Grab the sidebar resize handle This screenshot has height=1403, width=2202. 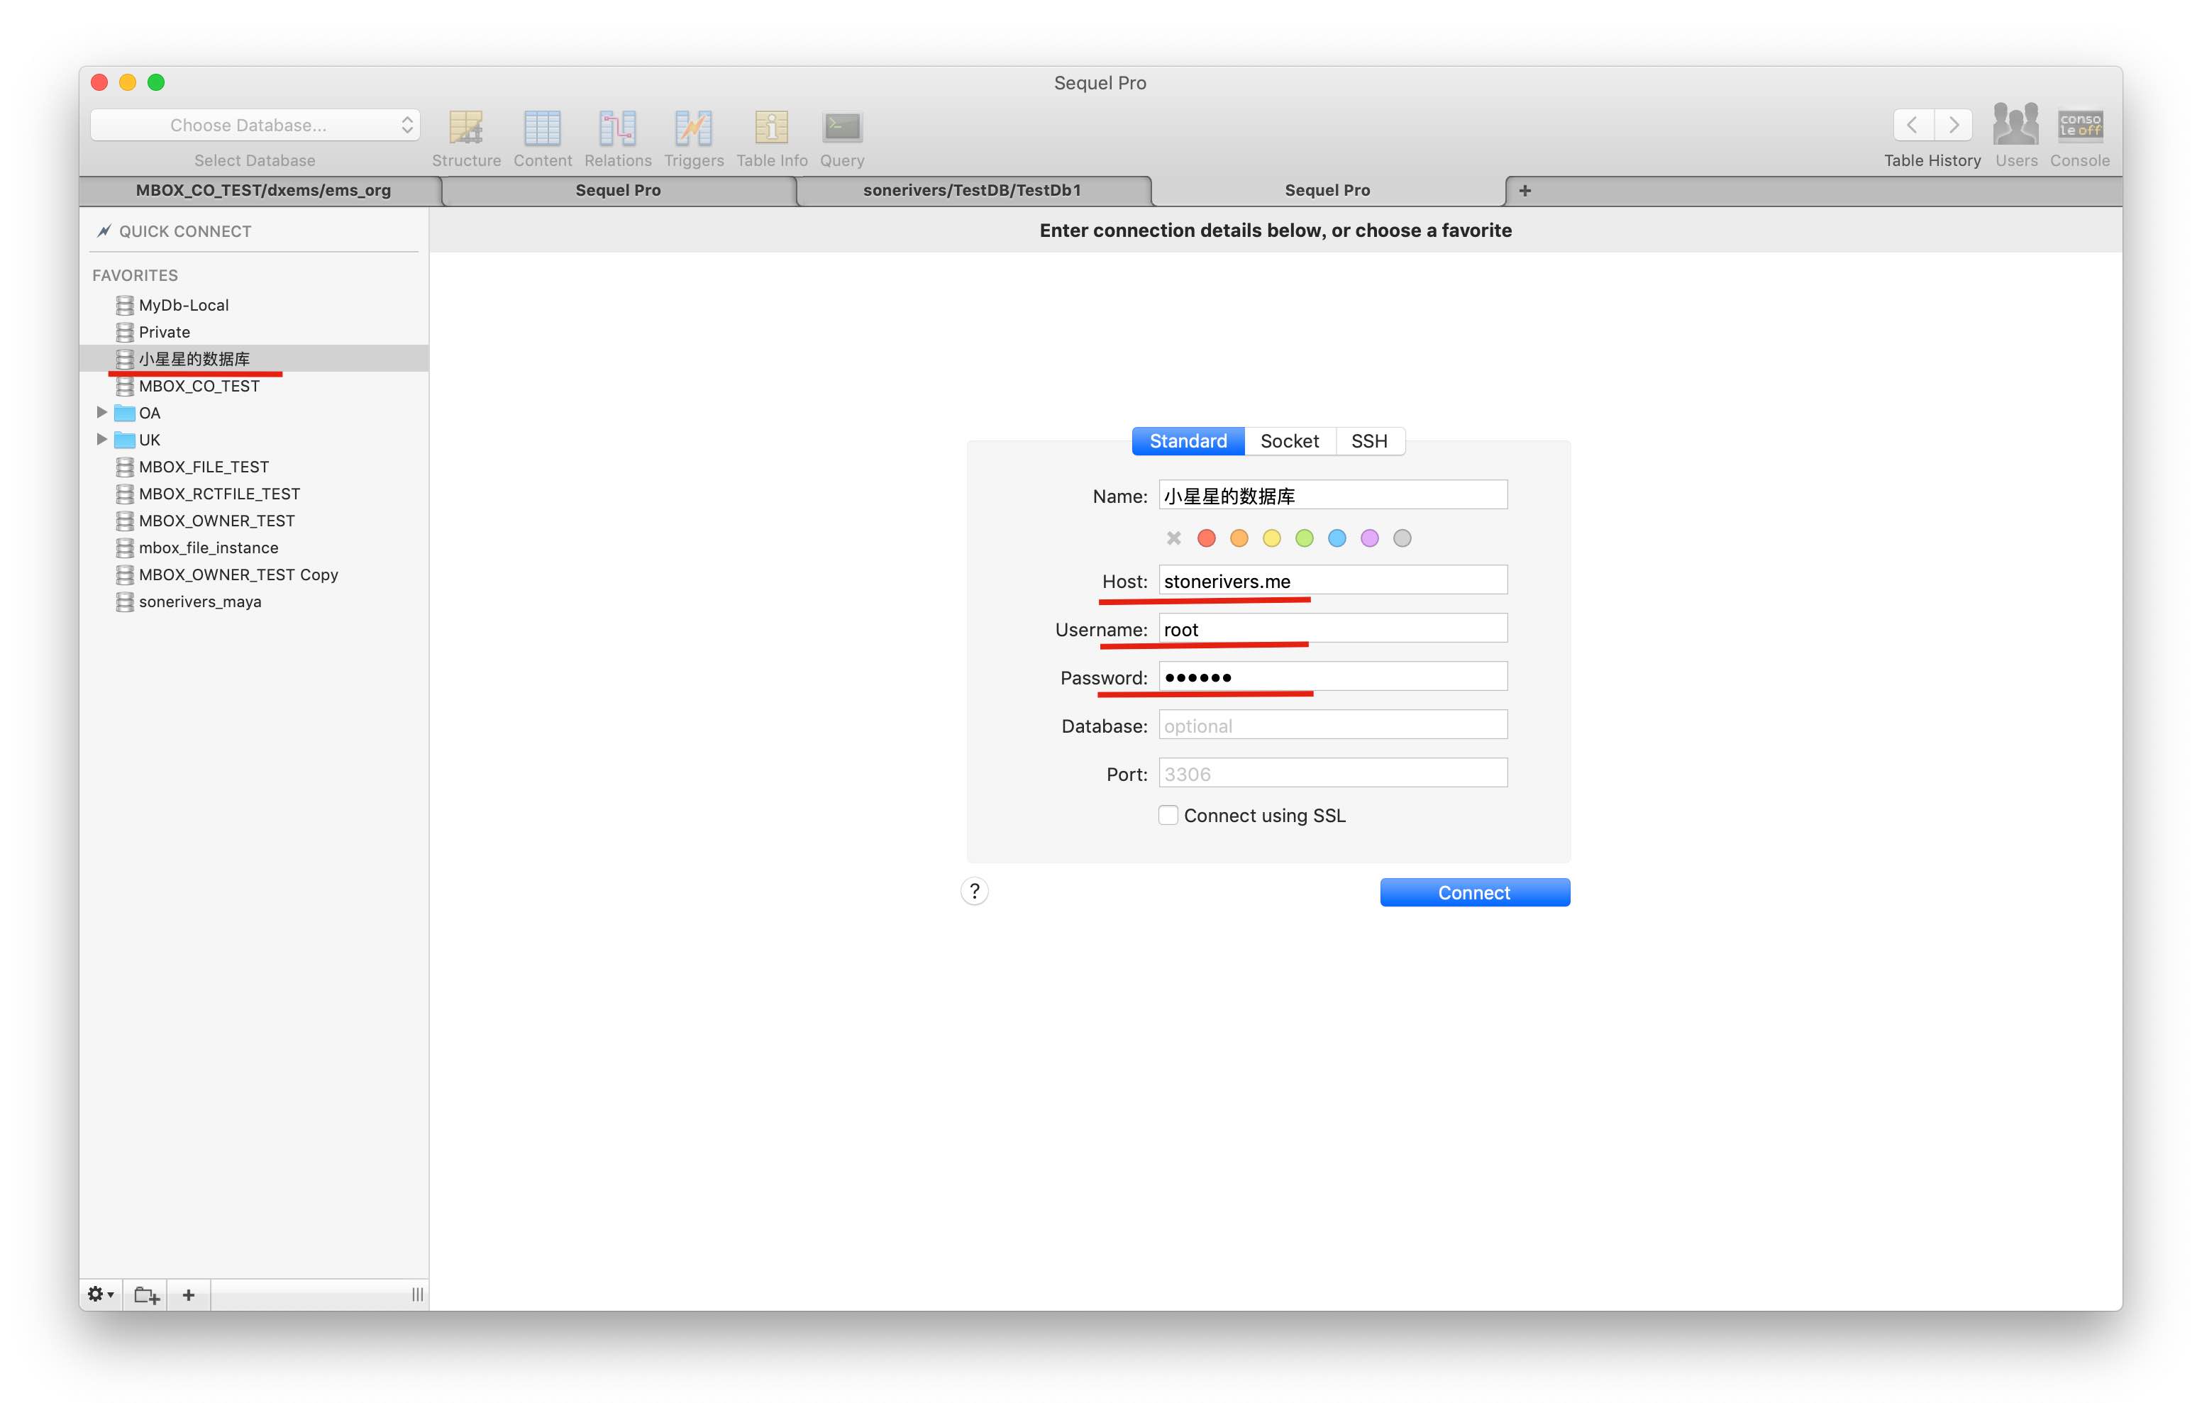click(x=417, y=1294)
